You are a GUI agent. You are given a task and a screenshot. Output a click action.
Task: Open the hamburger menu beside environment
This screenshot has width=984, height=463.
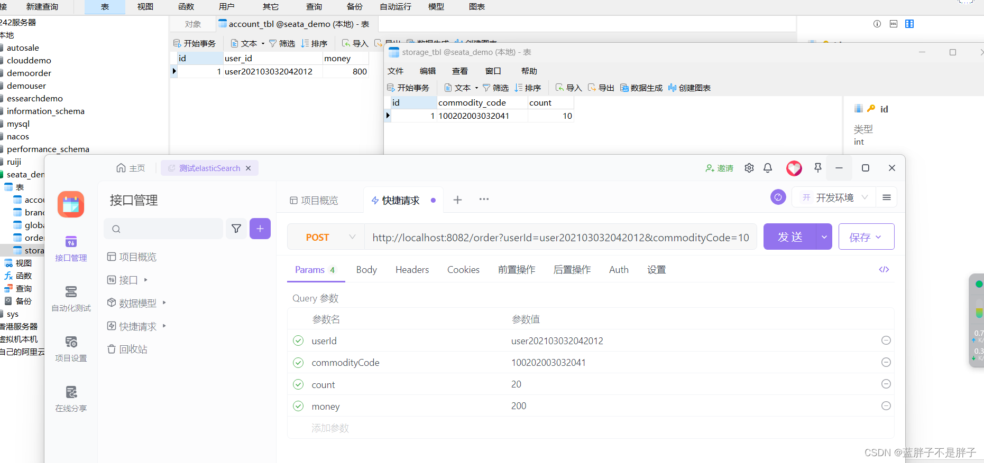pos(887,197)
